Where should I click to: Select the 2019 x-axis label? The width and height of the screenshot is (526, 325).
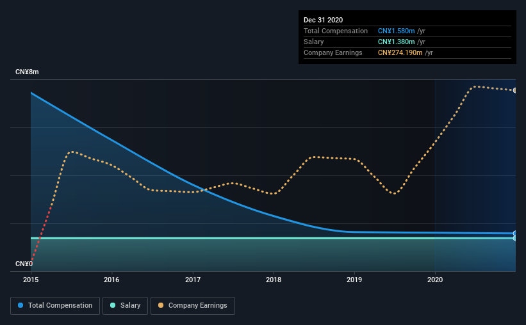(x=354, y=280)
